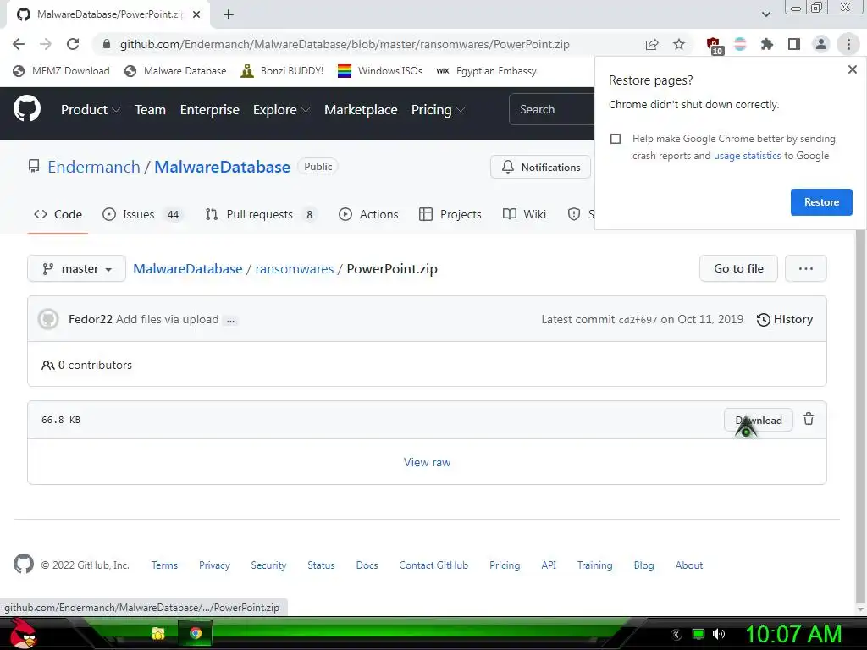
Task: Open the Enterprise link in header
Action: tap(210, 109)
